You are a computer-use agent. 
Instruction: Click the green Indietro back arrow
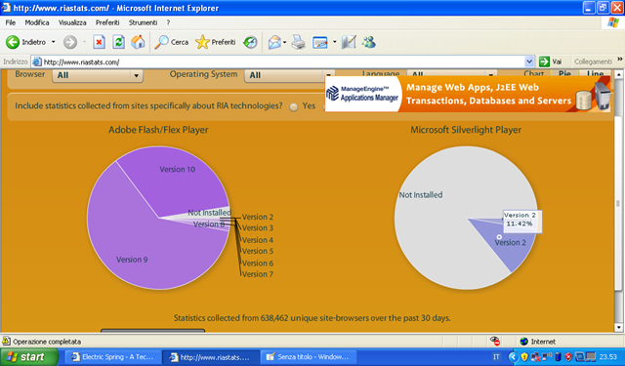[13, 42]
